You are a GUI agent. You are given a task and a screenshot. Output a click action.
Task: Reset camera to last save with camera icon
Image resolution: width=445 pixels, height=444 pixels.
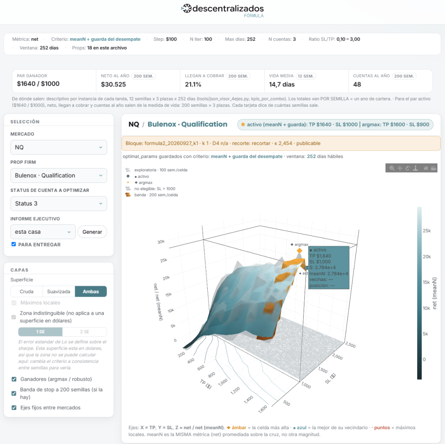coord(433,168)
